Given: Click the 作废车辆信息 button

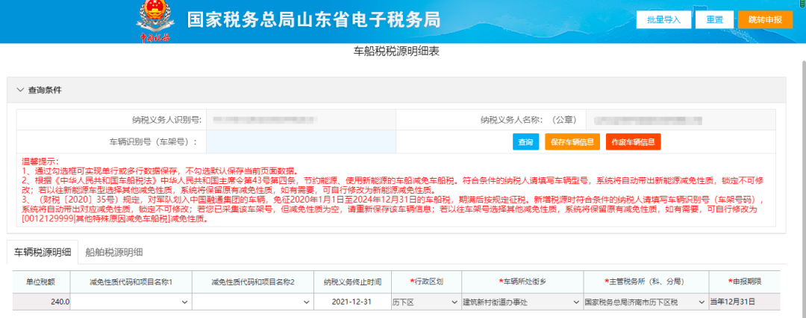Looking at the screenshot, I should tap(634, 142).
